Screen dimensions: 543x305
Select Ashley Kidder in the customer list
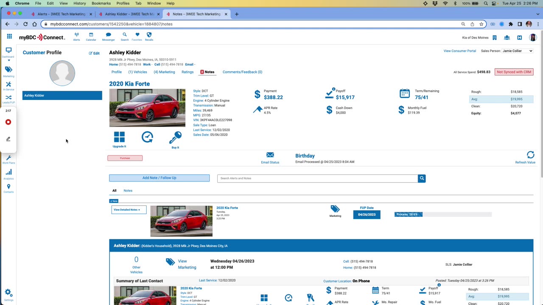62,95
